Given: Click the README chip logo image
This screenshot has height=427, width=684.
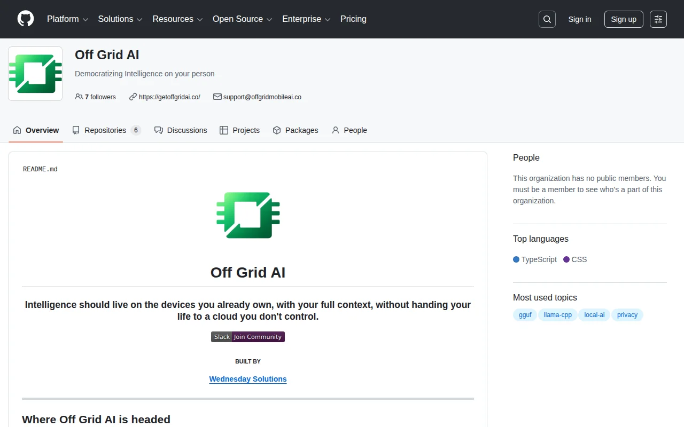Looking at the screenshot, I should (x=248, y=215).
